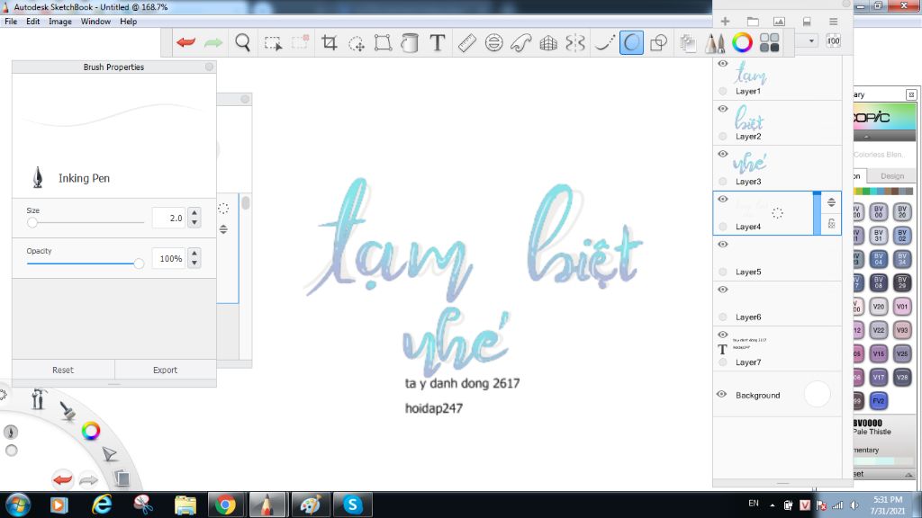Open the Edit menu
The image size is (922, 518).
[x=33, y=22]
